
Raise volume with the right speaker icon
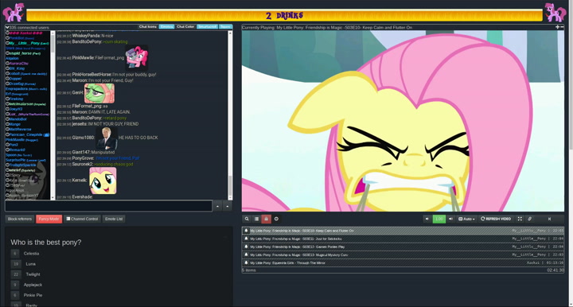coord(450,219)
